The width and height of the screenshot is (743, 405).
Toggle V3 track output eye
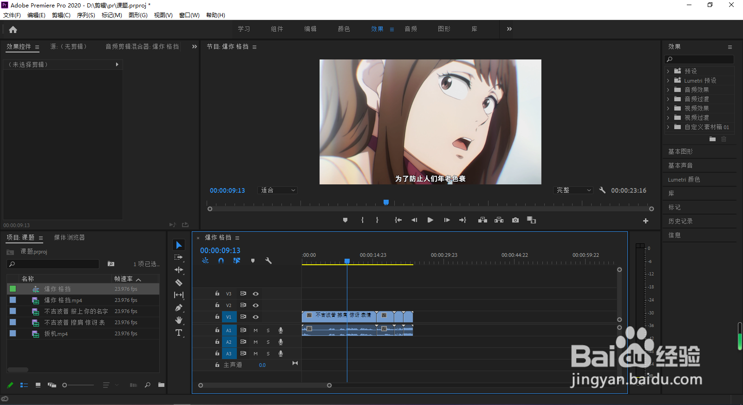tap(255, 294)
